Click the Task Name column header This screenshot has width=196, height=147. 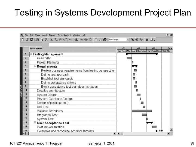tap(73, 50)
